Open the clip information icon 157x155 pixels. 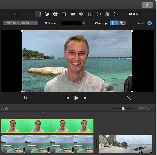[x=116, y=14]
